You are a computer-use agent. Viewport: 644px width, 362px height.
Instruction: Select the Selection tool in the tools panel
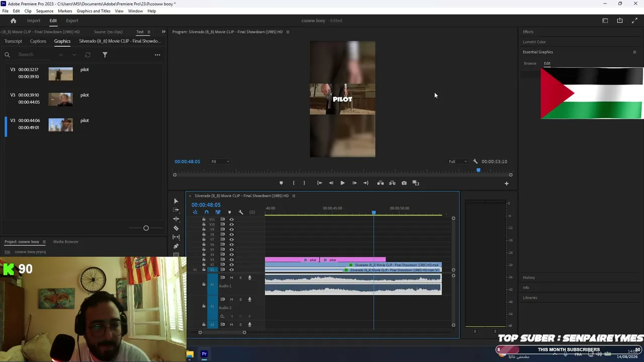click(x=176, y=201)
